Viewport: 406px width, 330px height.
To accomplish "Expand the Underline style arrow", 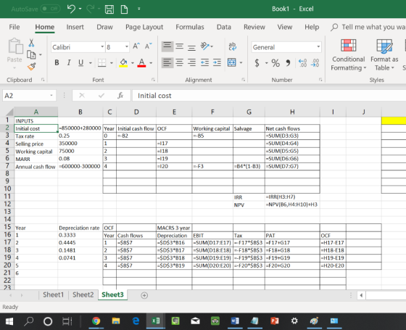I will [91, 62].
